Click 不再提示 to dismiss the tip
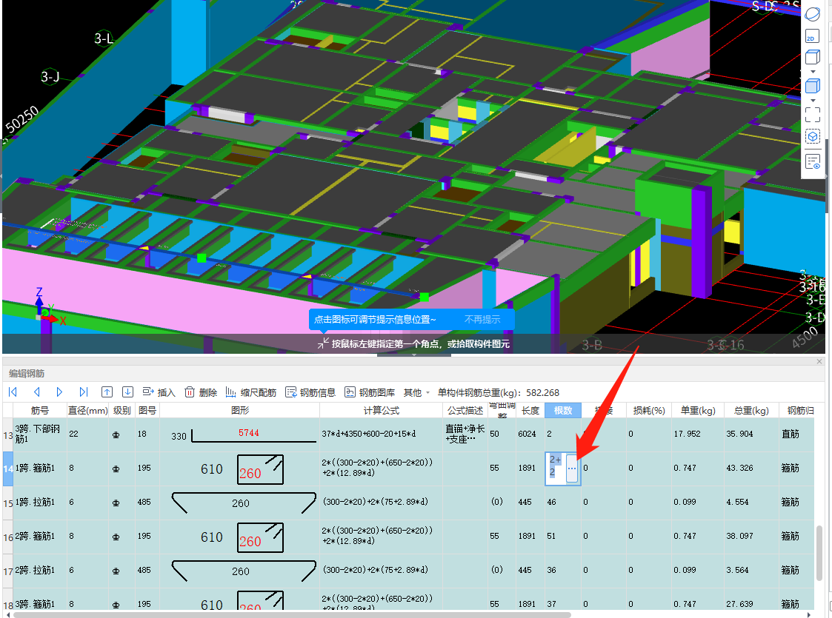This screenshot has width=832, height=618. click(482, 320)
